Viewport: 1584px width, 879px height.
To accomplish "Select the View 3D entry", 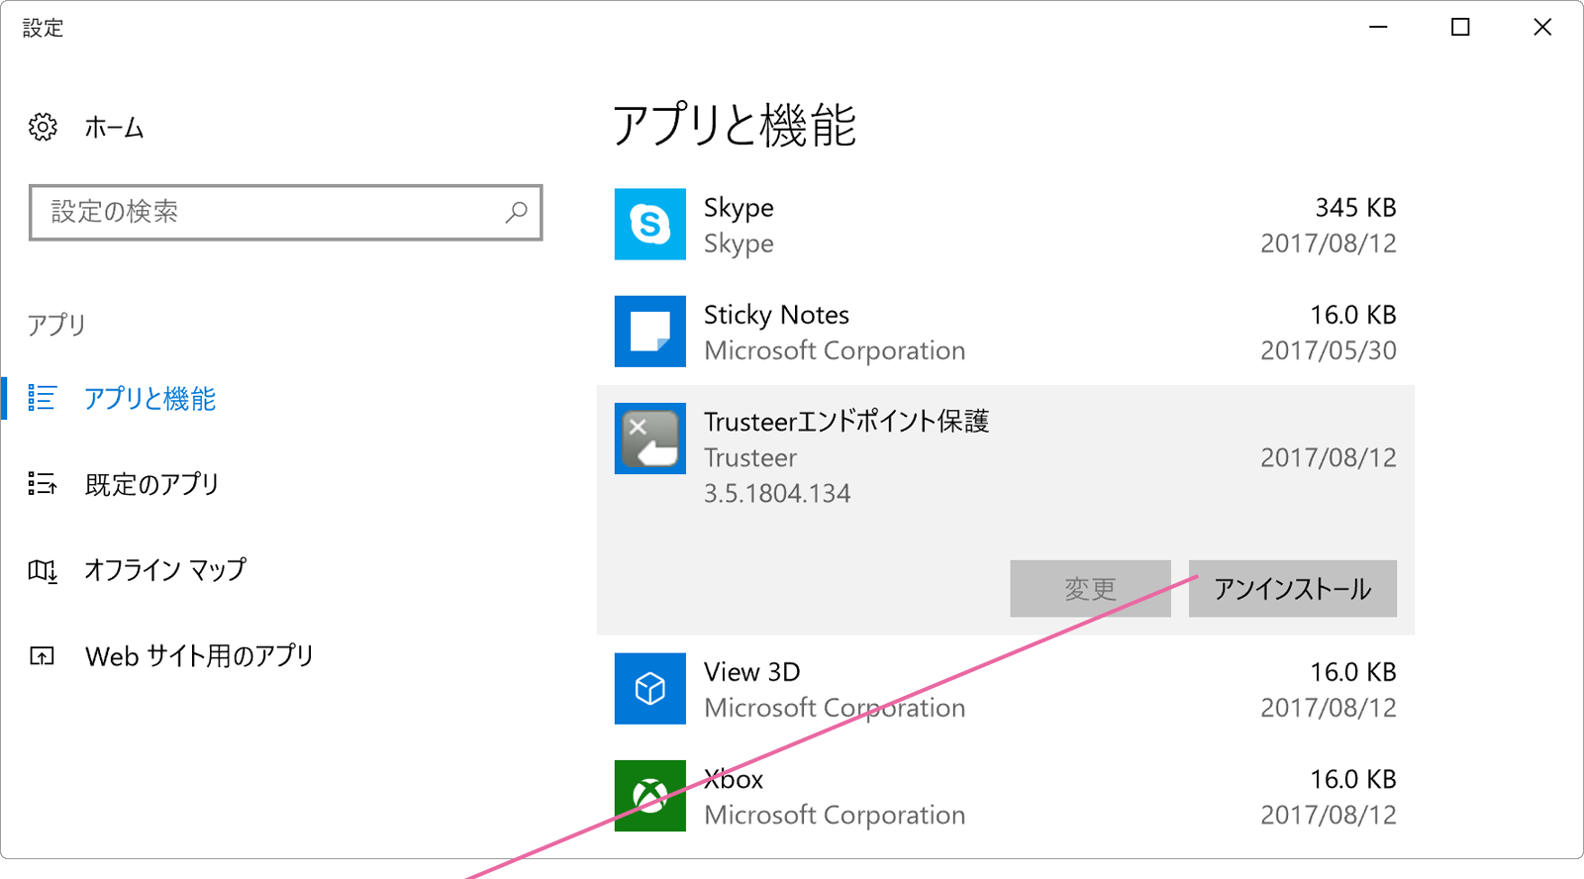I will tap(1005, 689).
